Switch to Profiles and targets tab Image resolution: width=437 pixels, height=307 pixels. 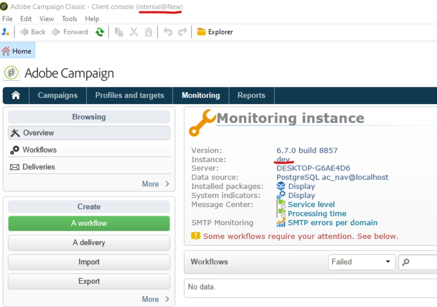[x=129, y=95]
